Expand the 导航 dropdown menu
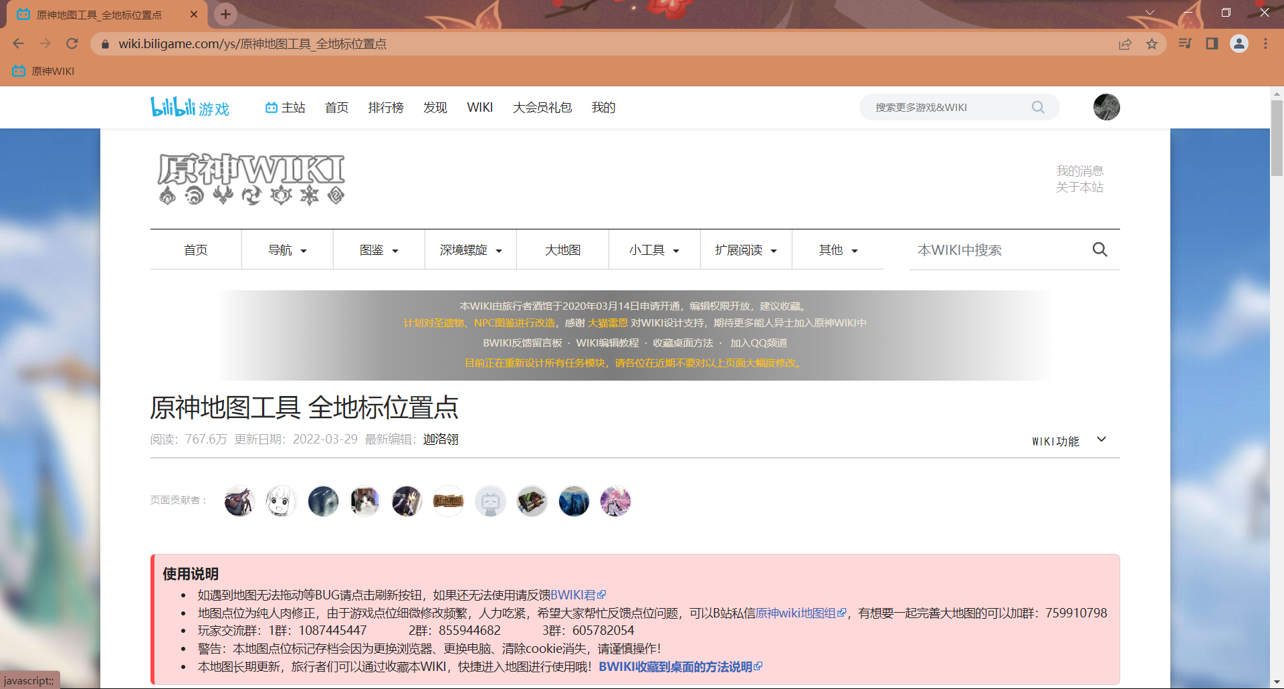 [288, 250]
